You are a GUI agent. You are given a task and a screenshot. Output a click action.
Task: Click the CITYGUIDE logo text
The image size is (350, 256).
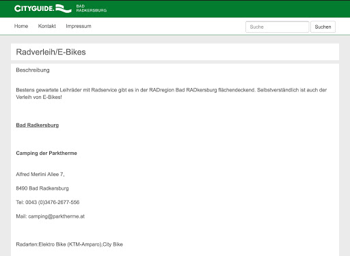(34, 9)
